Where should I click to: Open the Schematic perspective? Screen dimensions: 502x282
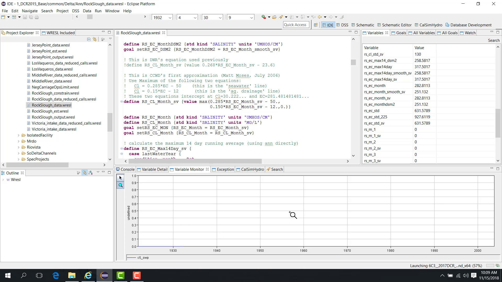363,25
